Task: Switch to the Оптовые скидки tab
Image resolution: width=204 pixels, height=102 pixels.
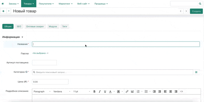Action: click(x=35, y=26)
